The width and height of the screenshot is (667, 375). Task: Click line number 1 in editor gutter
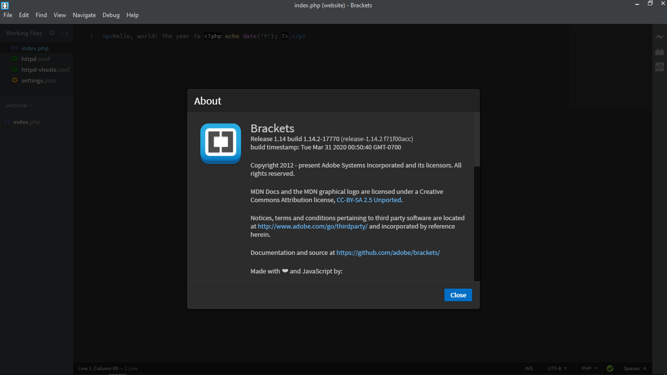(x=91, y=36)
